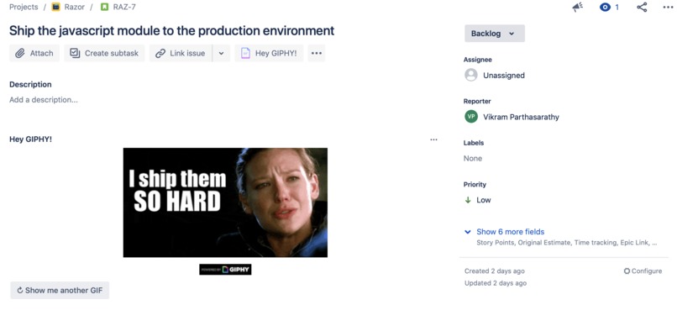Click the Updated 2 days ago text

click(496, 283)
